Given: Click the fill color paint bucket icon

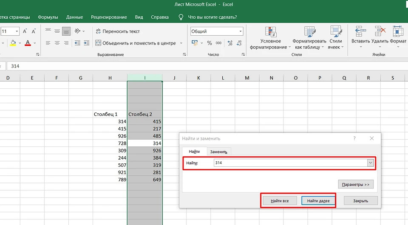Looking at the screenshot, I should [13, 43].
